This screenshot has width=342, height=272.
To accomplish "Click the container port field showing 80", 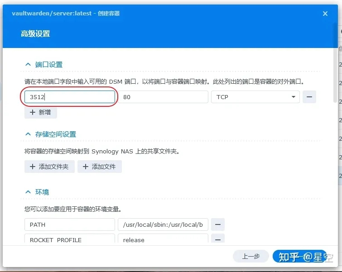I will pyautogui.click(x=163, y=97).
